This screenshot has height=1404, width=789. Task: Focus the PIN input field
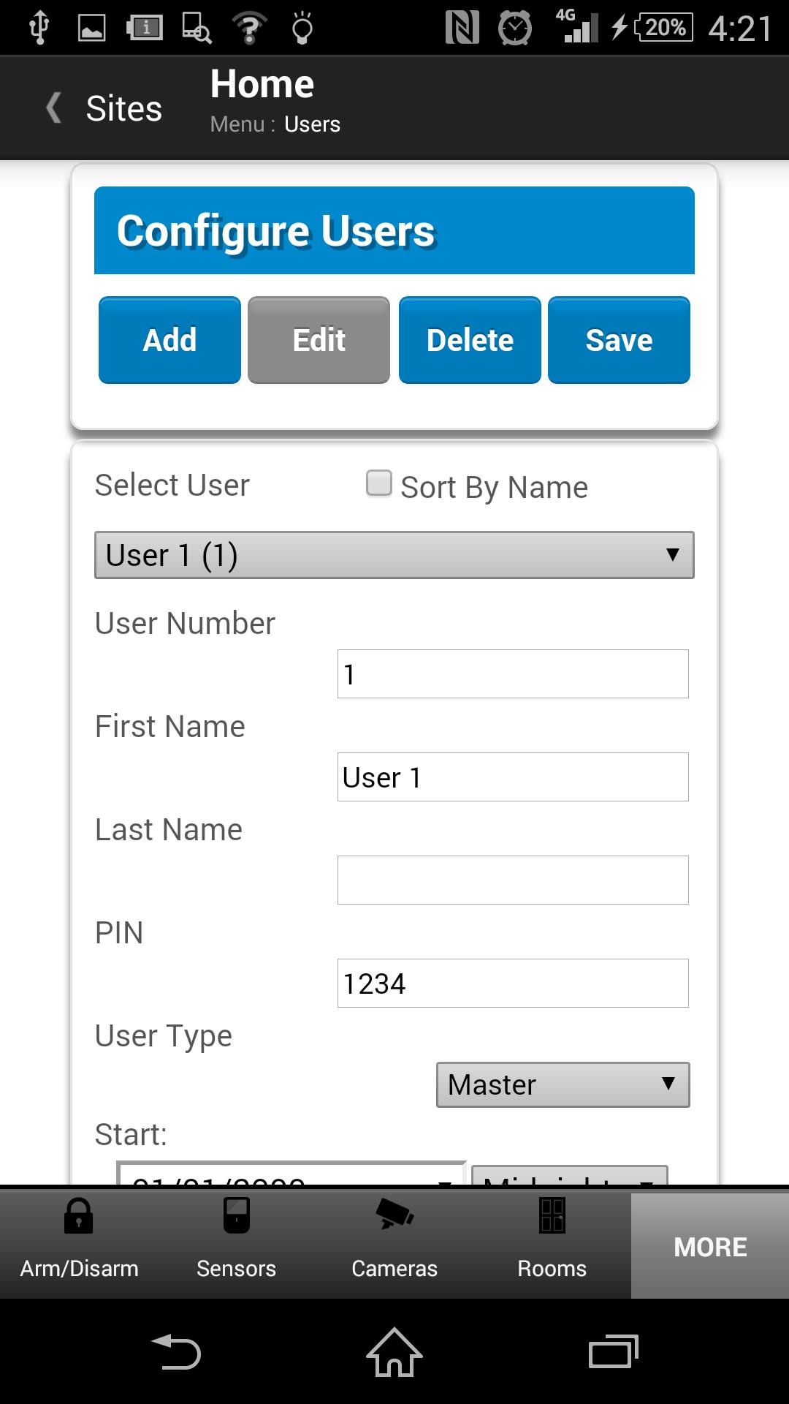512,983
